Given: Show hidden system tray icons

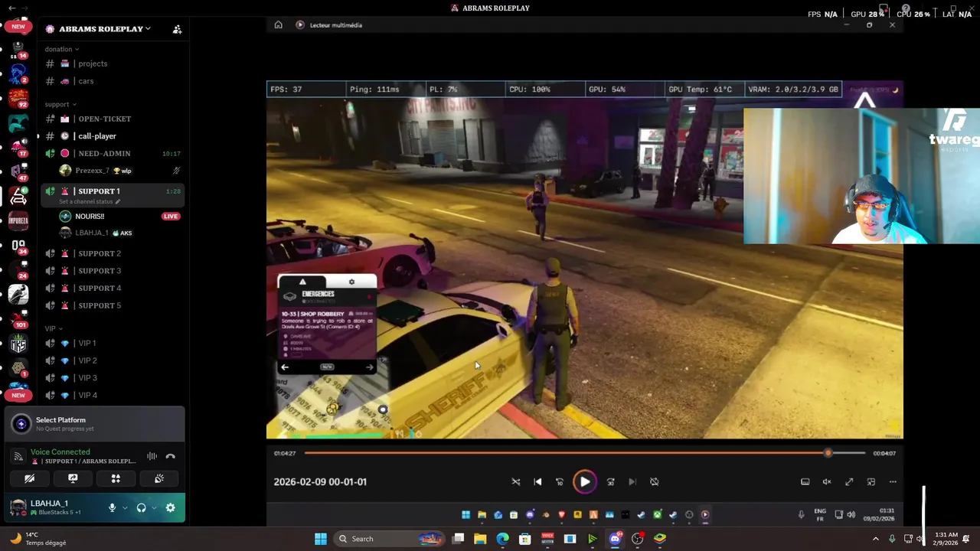Looking at the screenshot, I should [x=876, y=539].
